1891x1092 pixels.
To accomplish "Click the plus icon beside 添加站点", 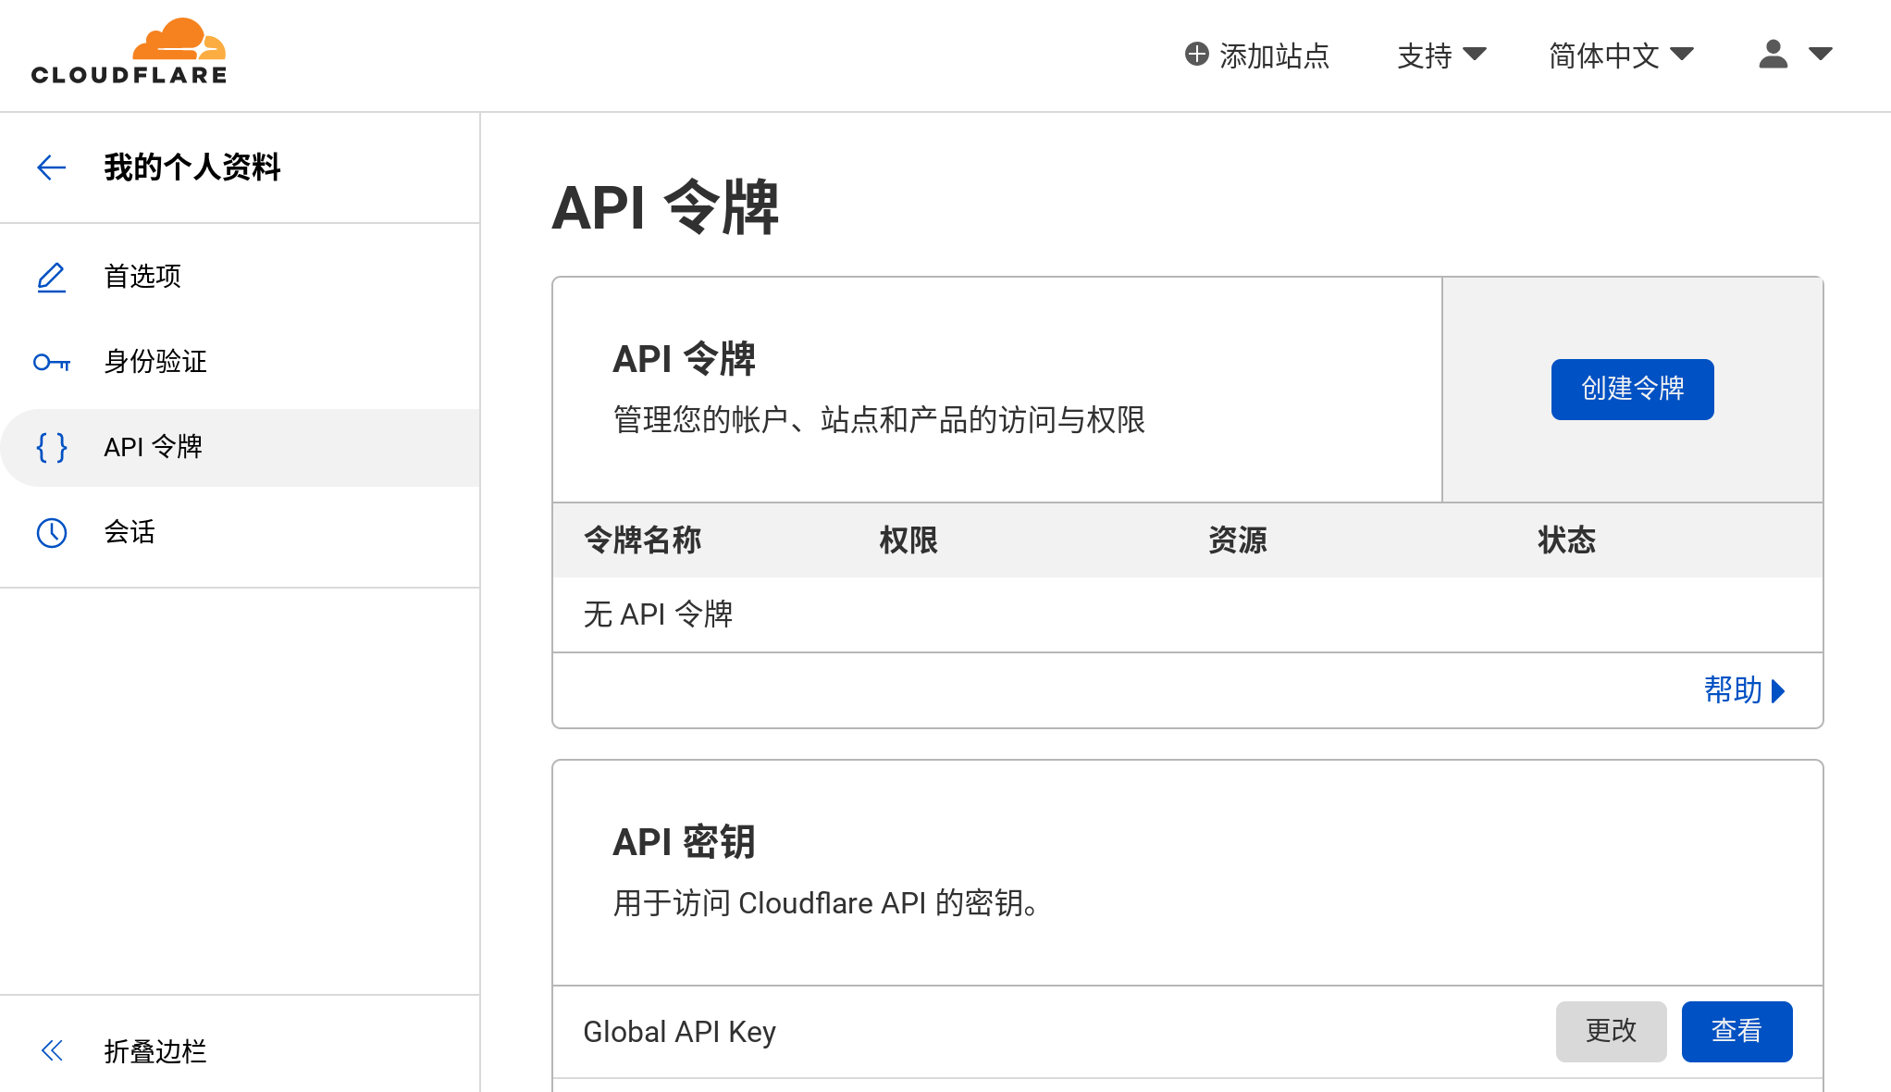I will click(x=1196, y=55).
